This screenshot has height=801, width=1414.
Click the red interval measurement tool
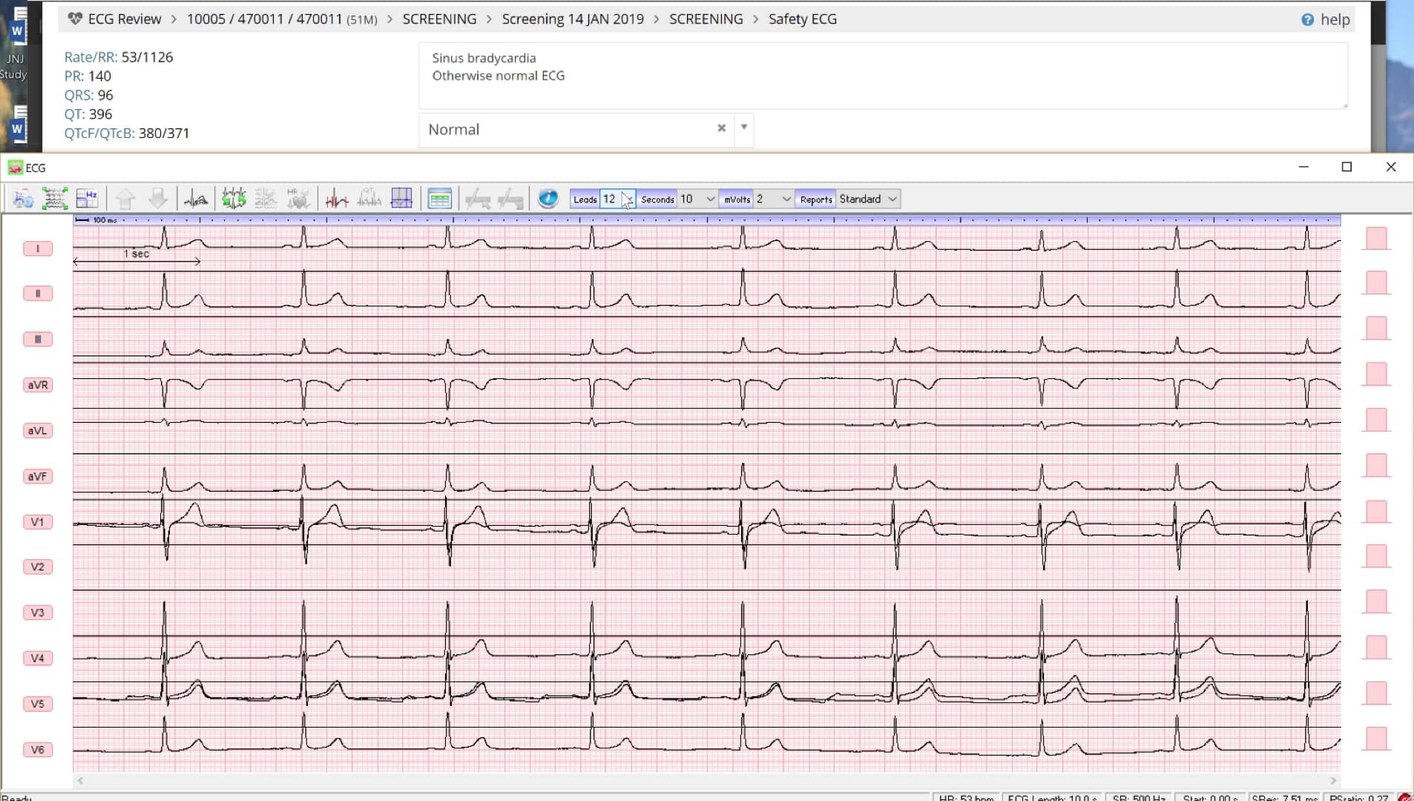336,198
